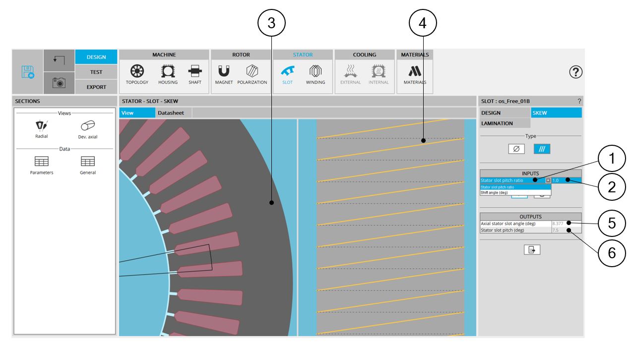Open the LAMINATION tab
Screen dimensions: 636x346
(x=497, y=123)
